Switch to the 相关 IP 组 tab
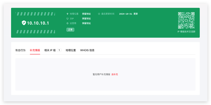The image size is (211, 105). (x=50, y=50)
